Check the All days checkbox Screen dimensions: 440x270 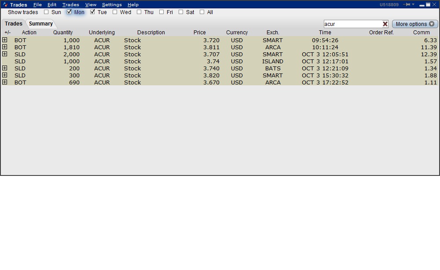tap(202, 12)
